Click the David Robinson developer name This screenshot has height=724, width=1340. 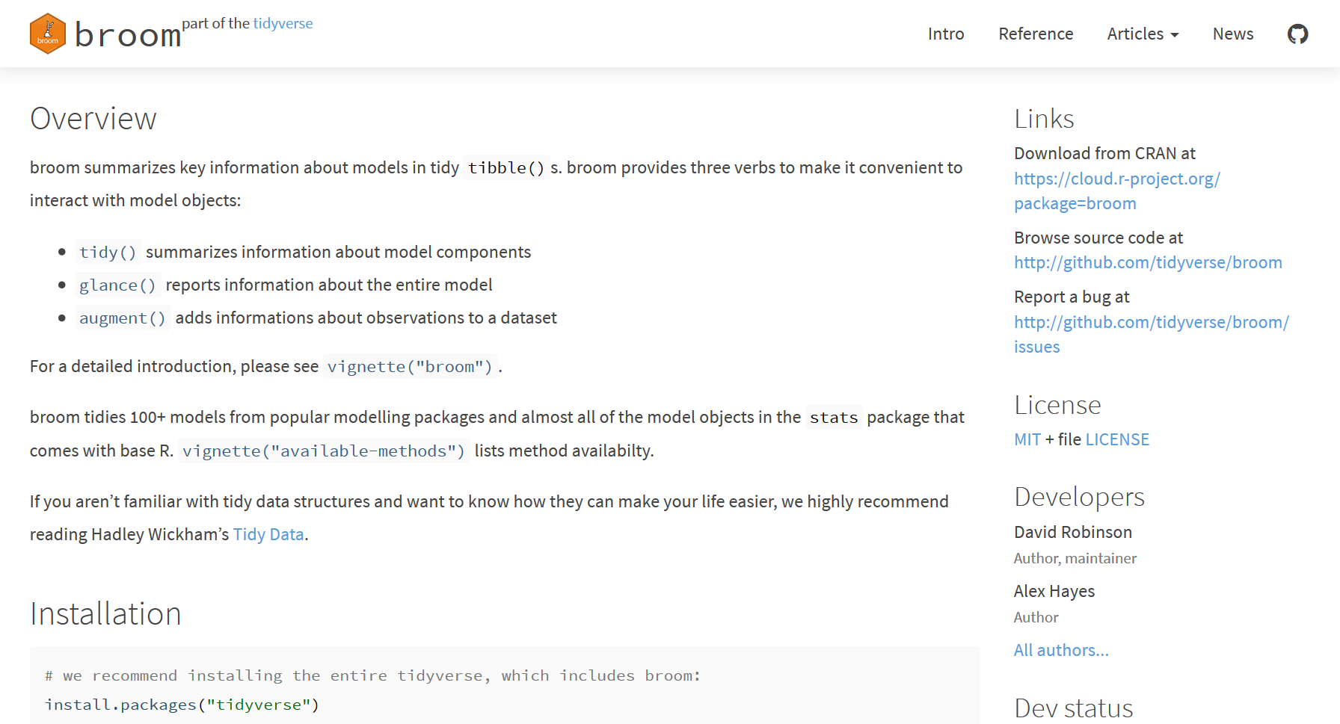(x=1073, y=532)
